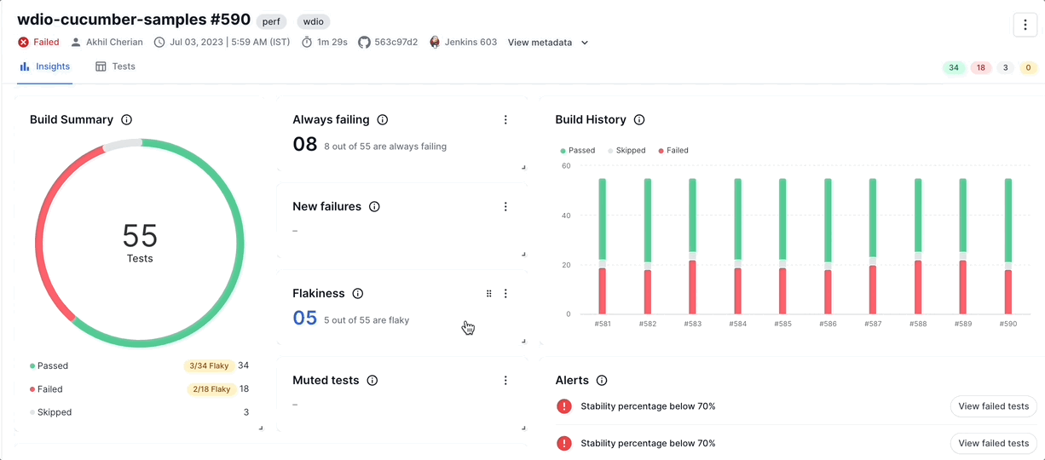This screenshot has height=460, width=1045.
Task: Click the Flakiness info icon
Action: 358,294
